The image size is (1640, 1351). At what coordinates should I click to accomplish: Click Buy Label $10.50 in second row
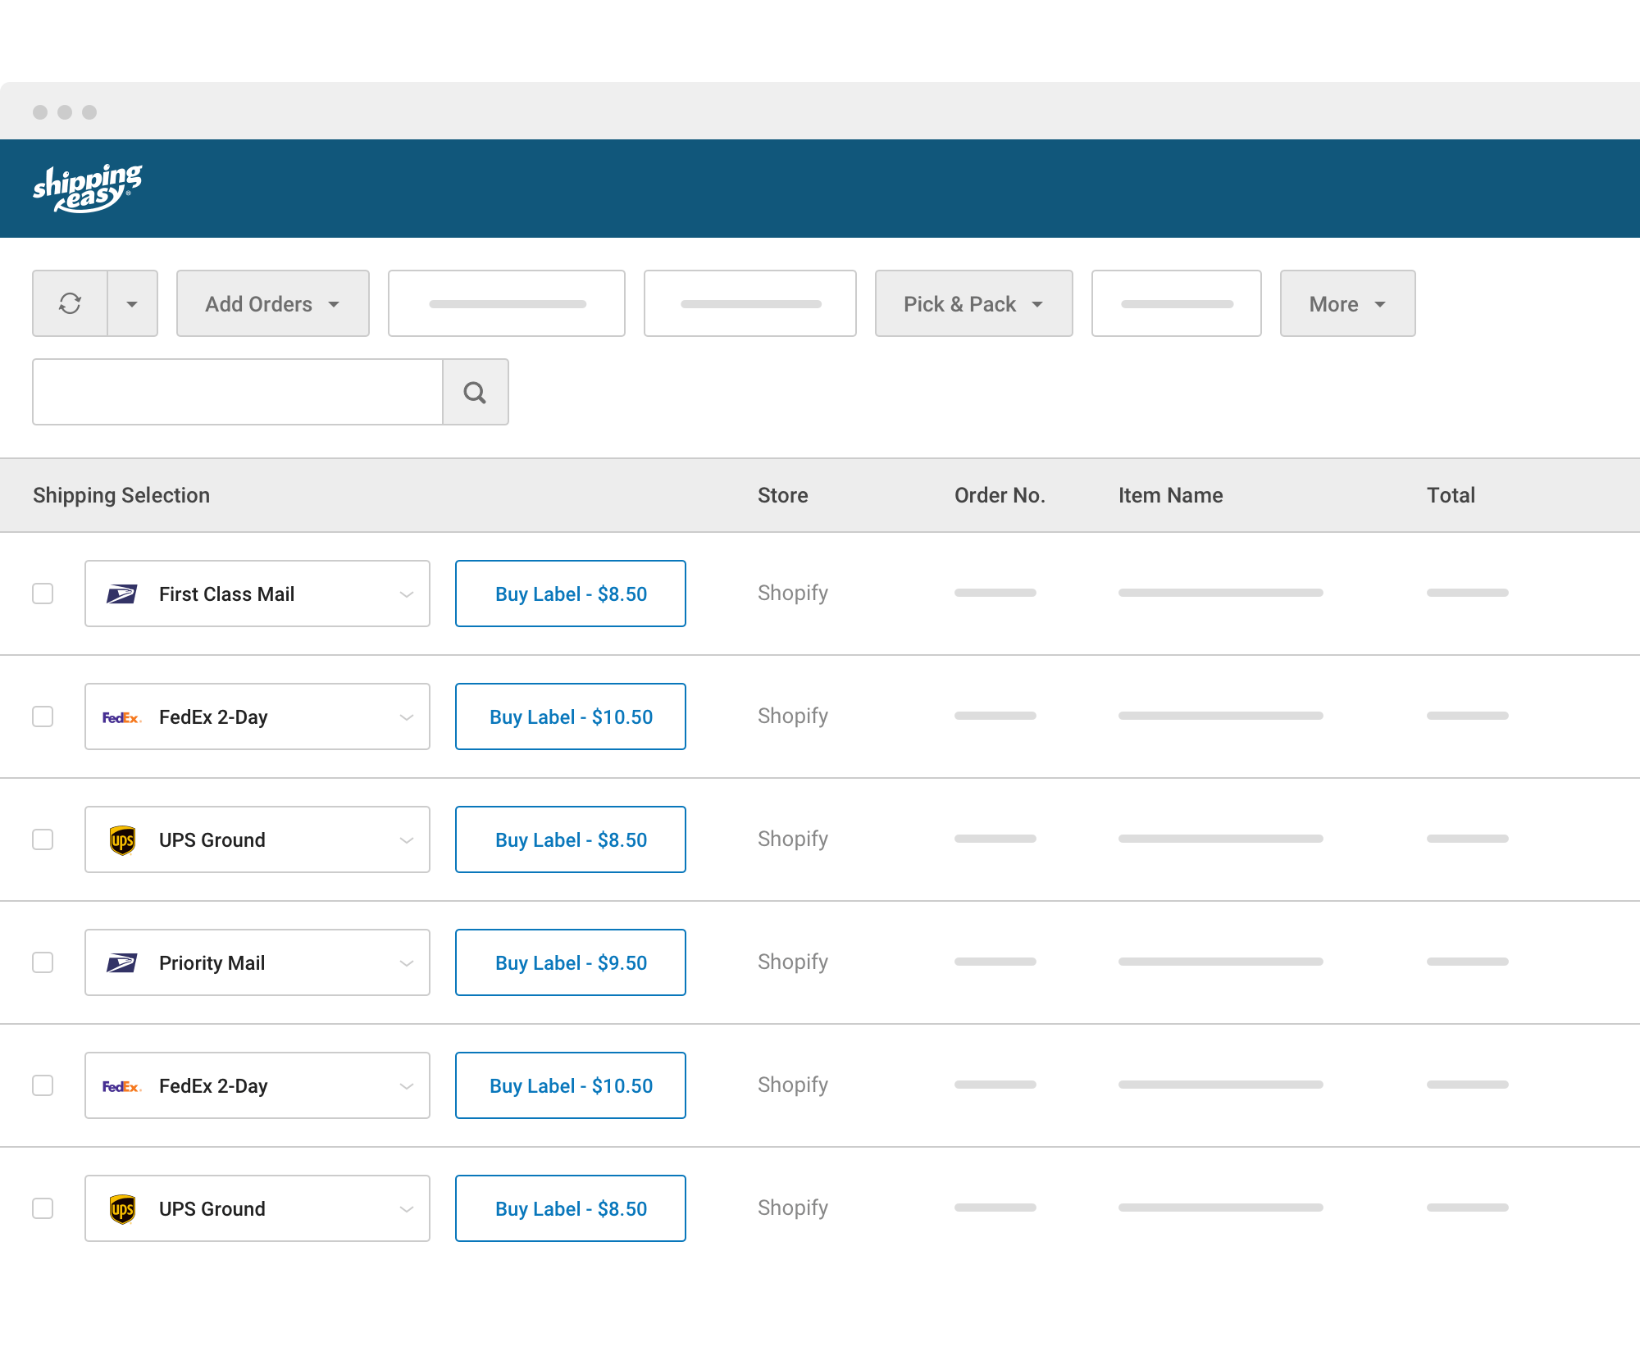571,716
